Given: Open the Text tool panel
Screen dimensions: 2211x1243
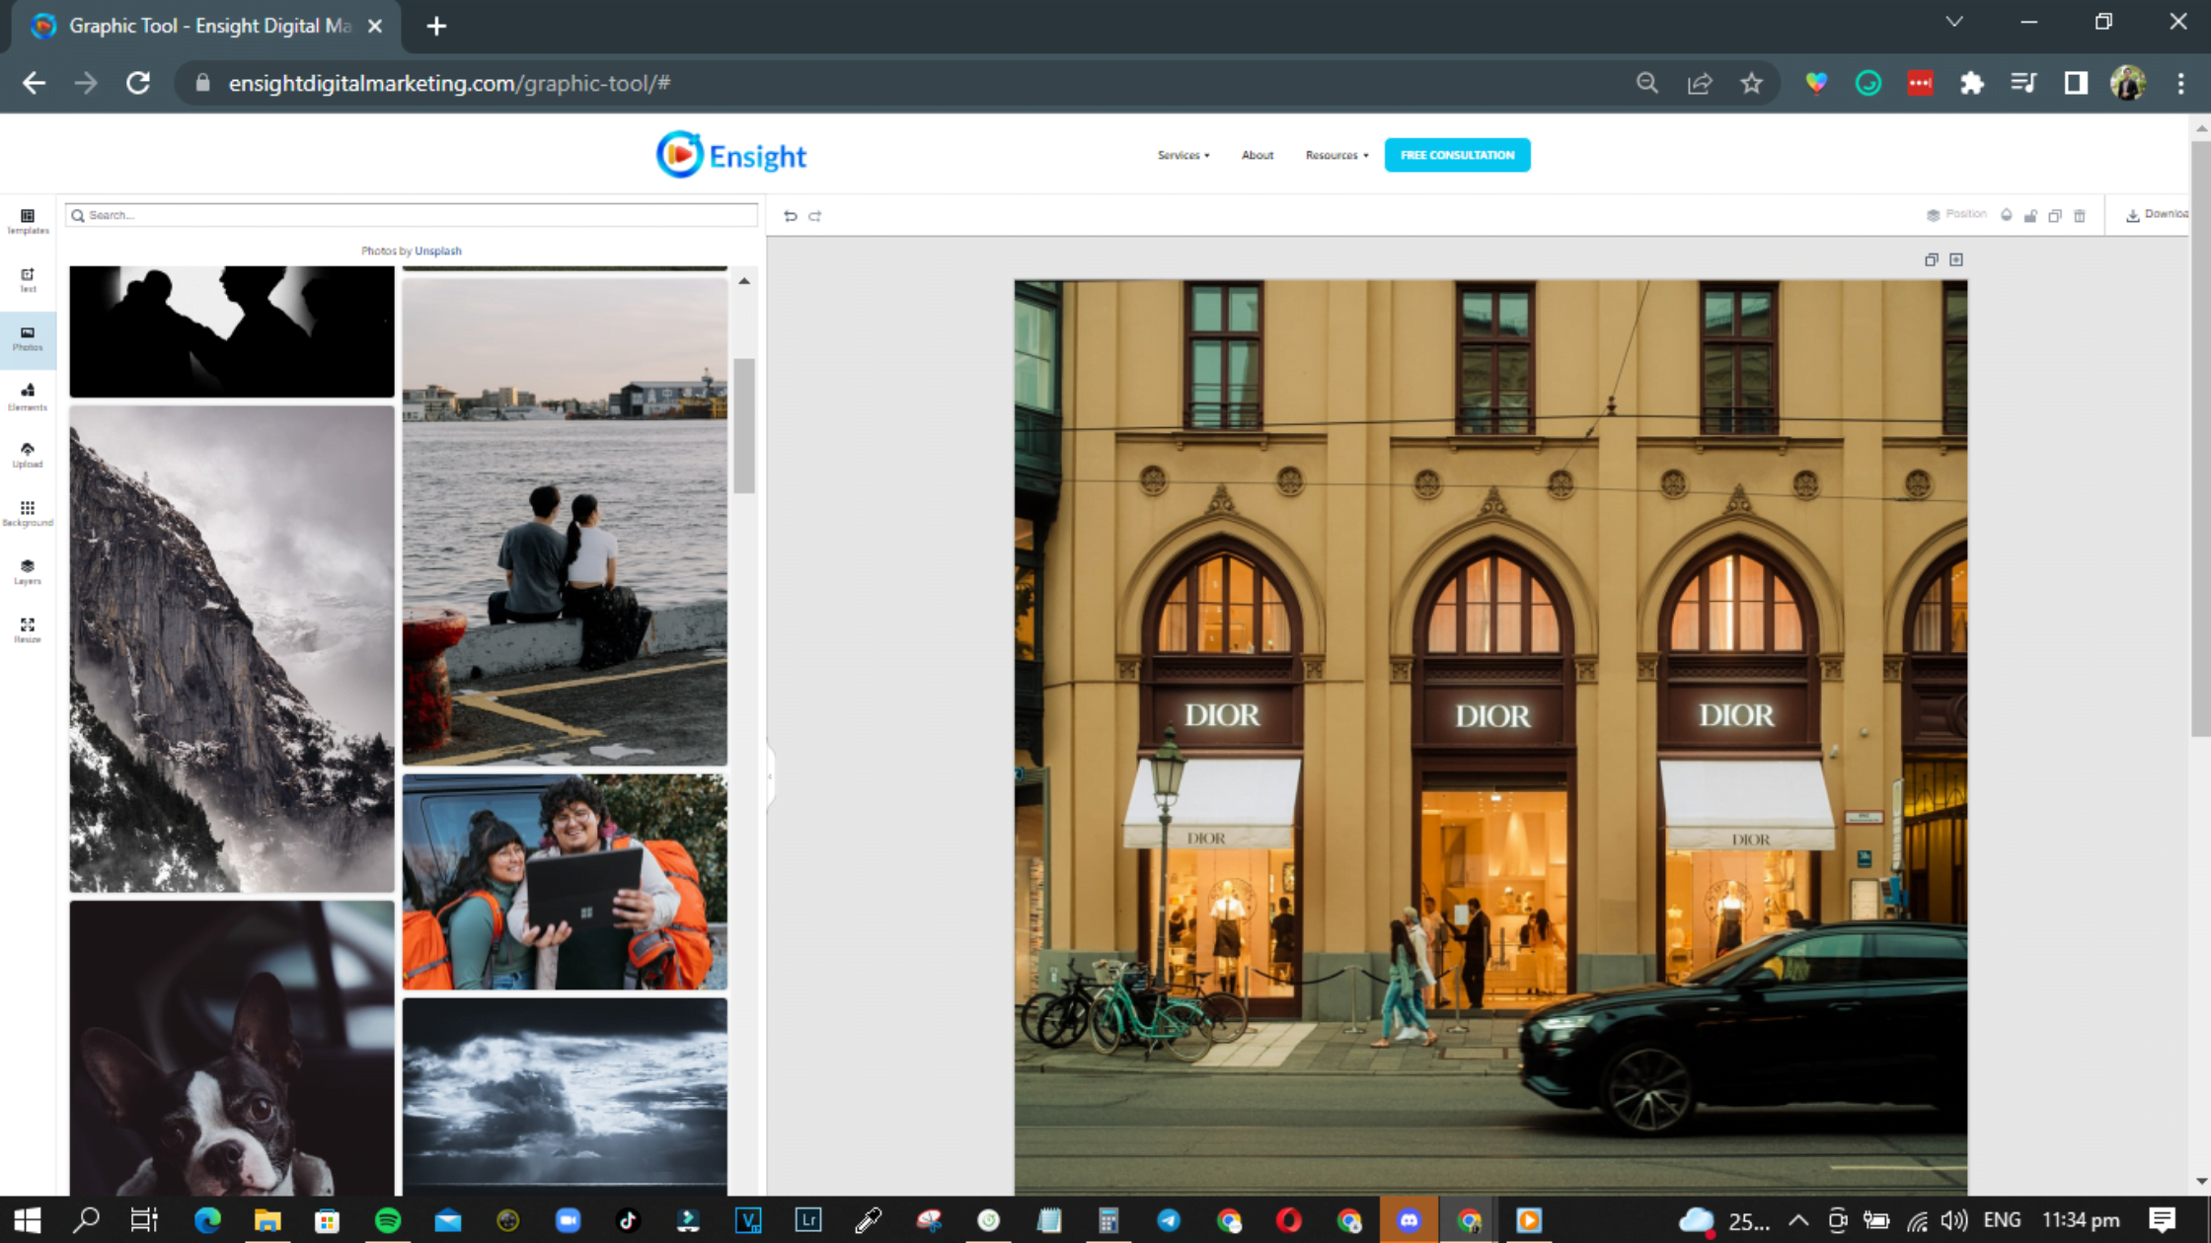Looking at the screenshot, I should click(28, 280).
